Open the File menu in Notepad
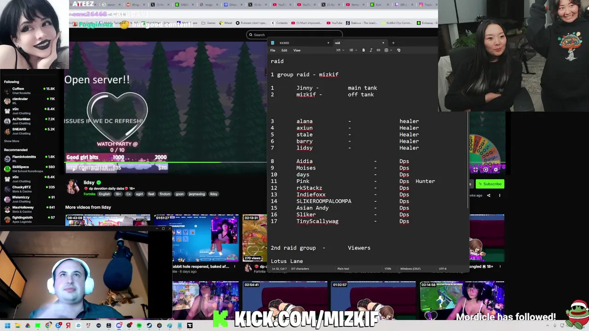589x331 pixels. [273, 50]
